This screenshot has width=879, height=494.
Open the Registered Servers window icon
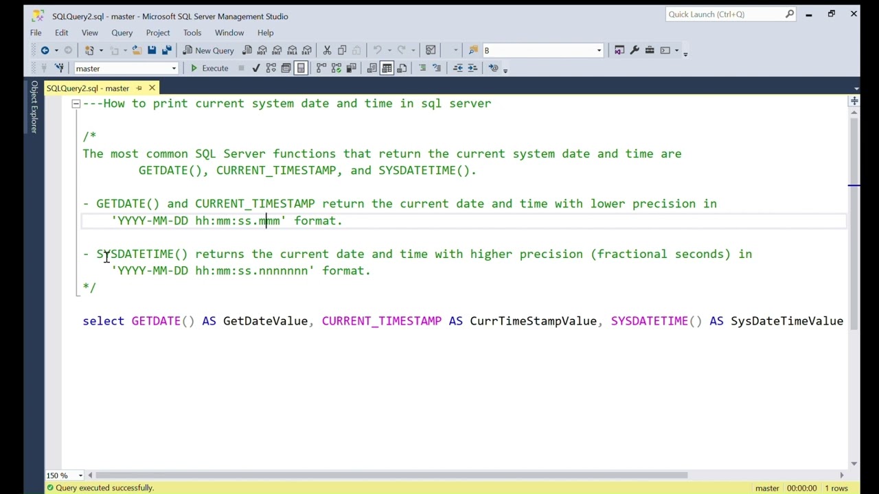619,50
